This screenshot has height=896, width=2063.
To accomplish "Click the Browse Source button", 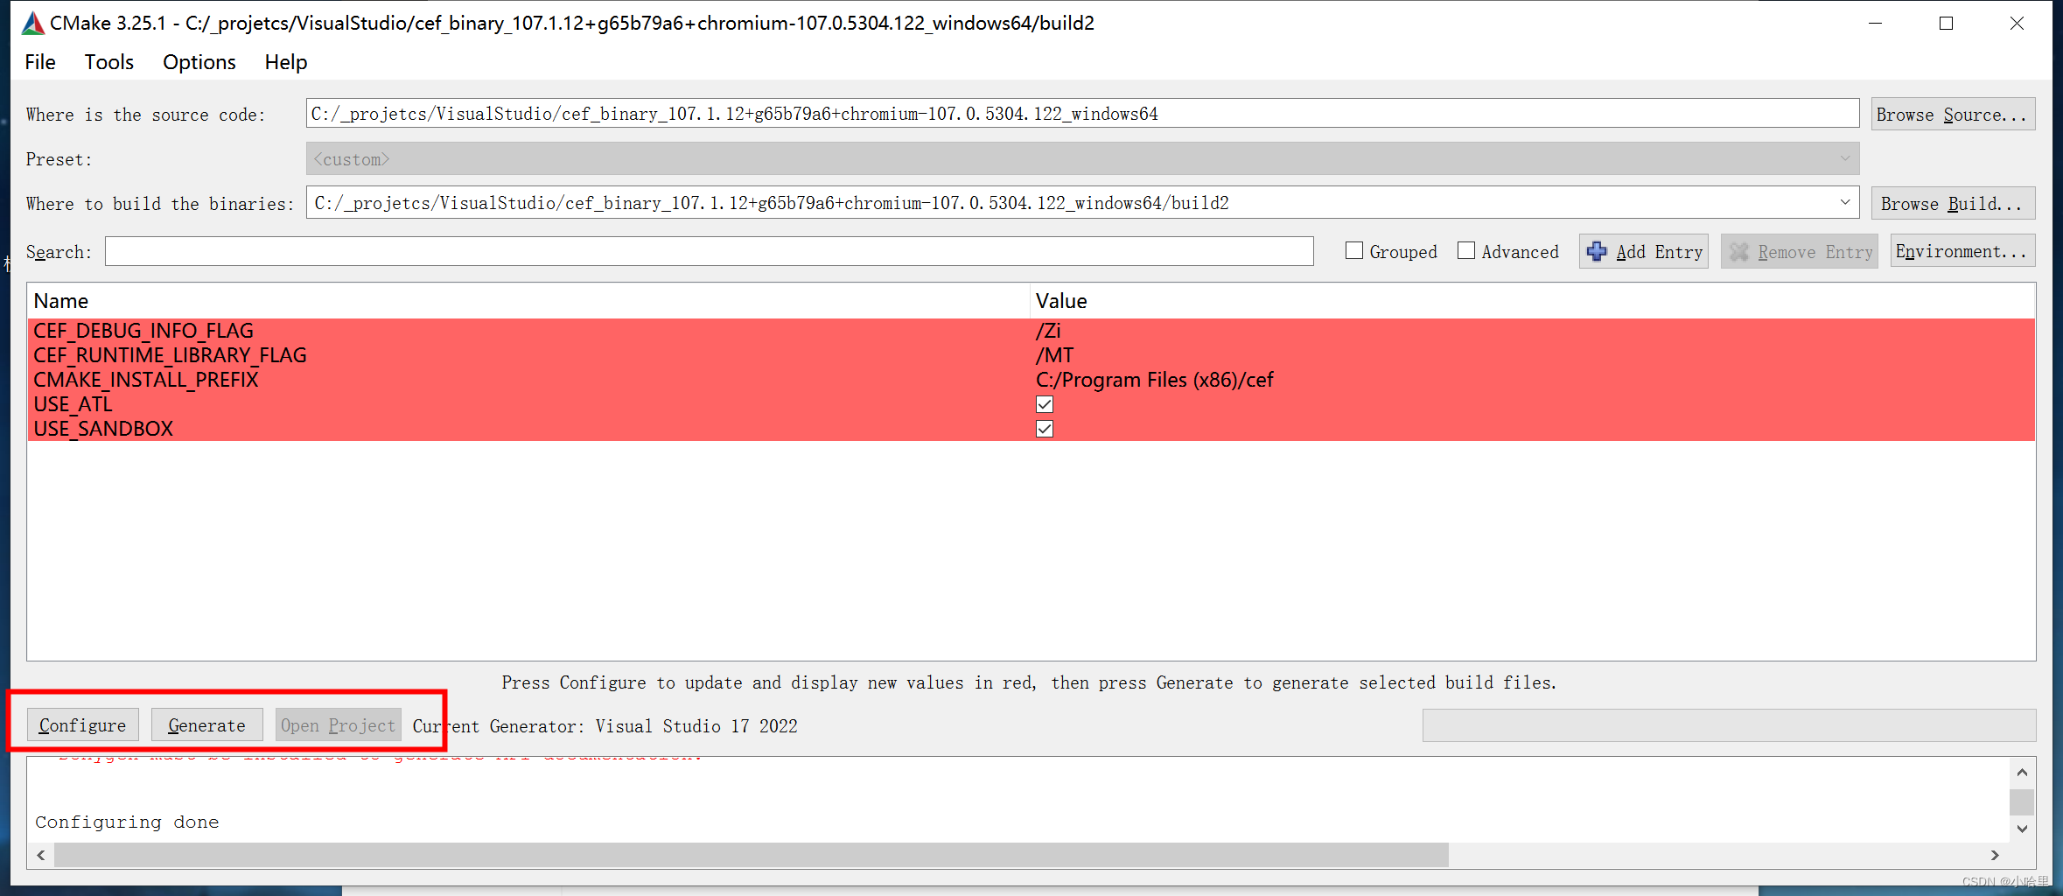I will point(1953,114).
